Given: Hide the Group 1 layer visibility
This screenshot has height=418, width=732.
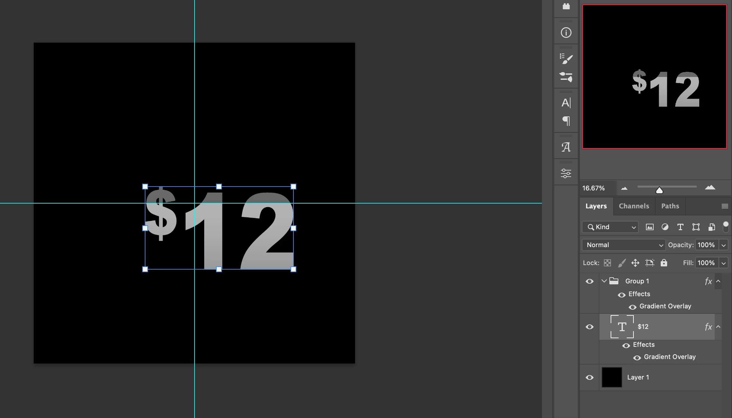Looking at the screenshot, I should point(589,281).
